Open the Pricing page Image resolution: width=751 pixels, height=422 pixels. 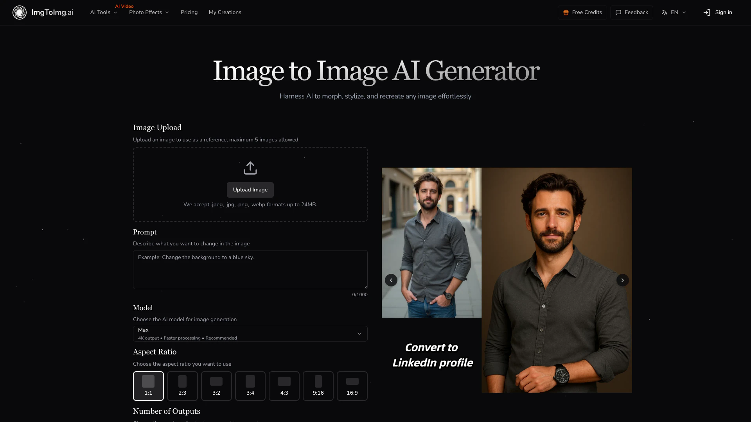189,13
